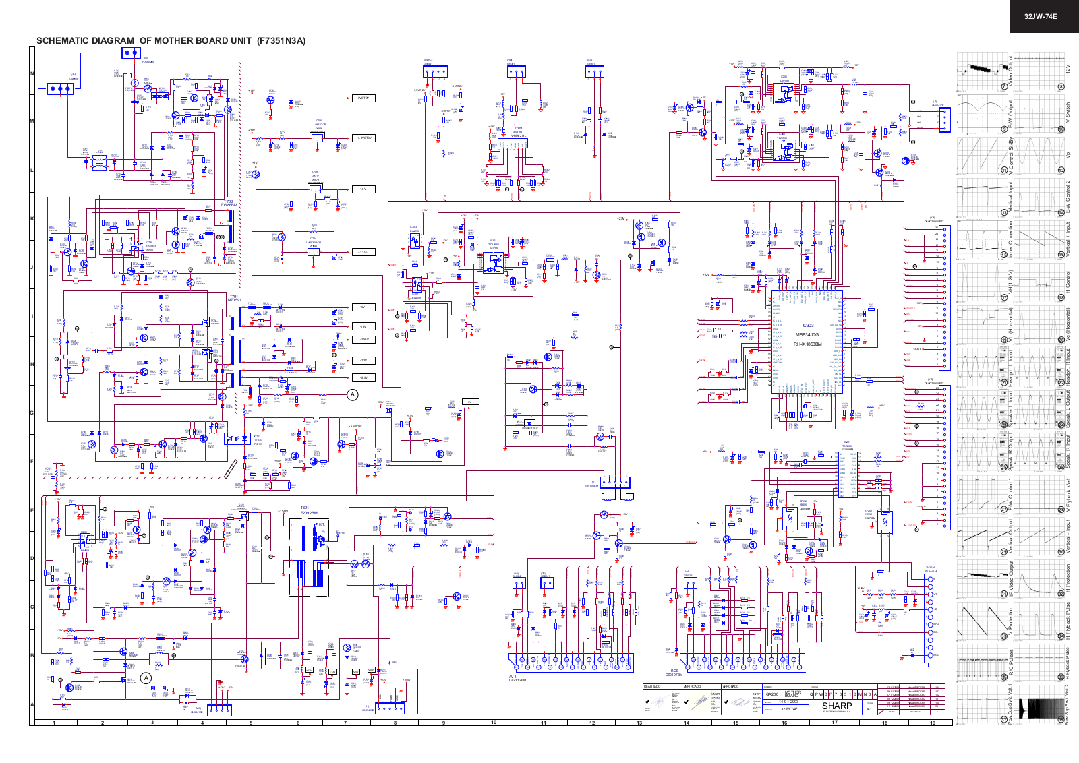Open waveform 18 H Control

click(1041, 282)
